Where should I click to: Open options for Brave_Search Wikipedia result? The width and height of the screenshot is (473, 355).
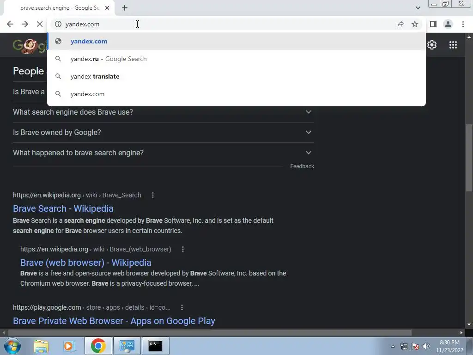(153, 196)
